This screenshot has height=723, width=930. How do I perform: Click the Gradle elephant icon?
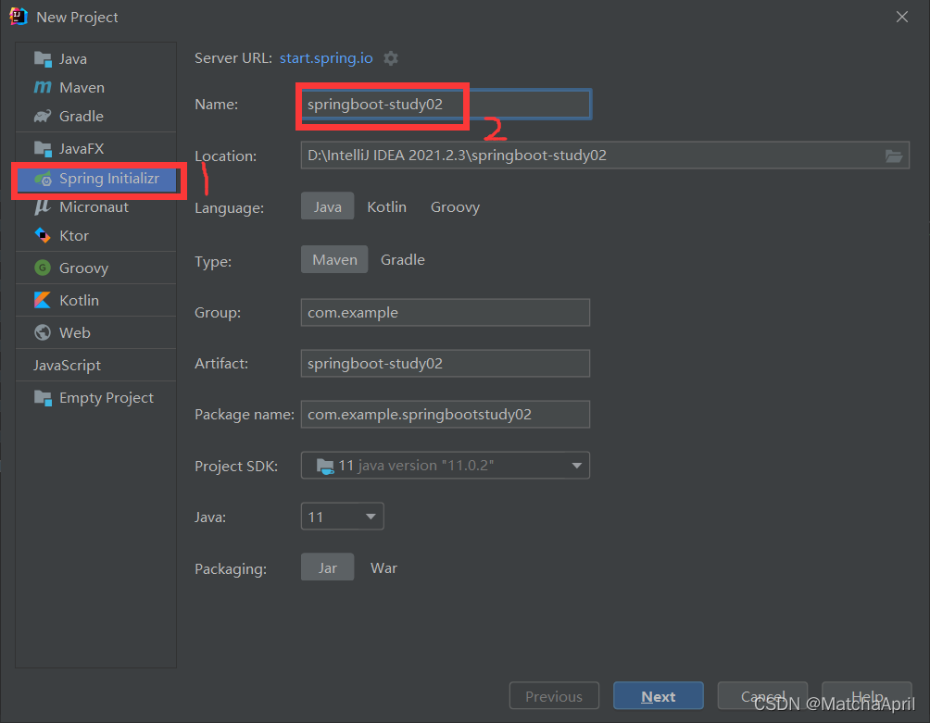[x=43, y=116]
